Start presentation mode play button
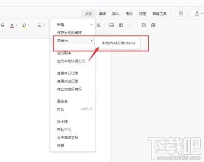This screenshot has width=204, height=162. click(181, 13)
